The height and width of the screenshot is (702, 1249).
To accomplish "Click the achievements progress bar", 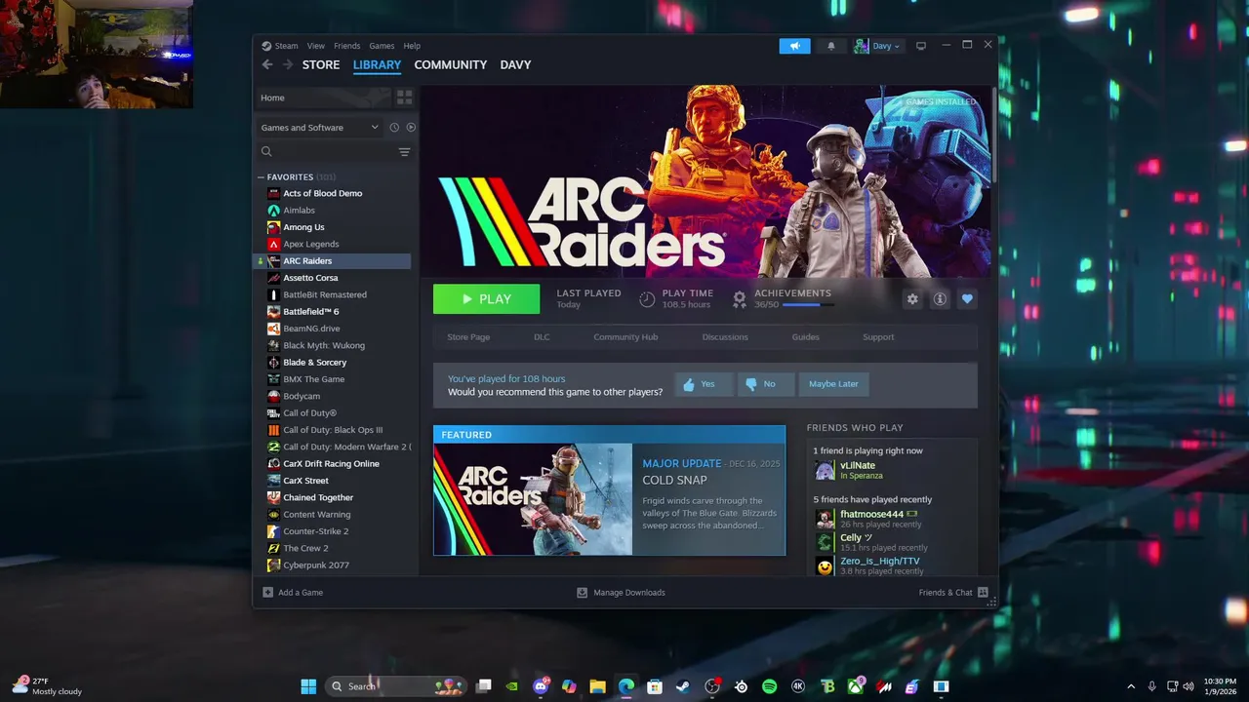I will pyautogui.click(x=809, y=305).
